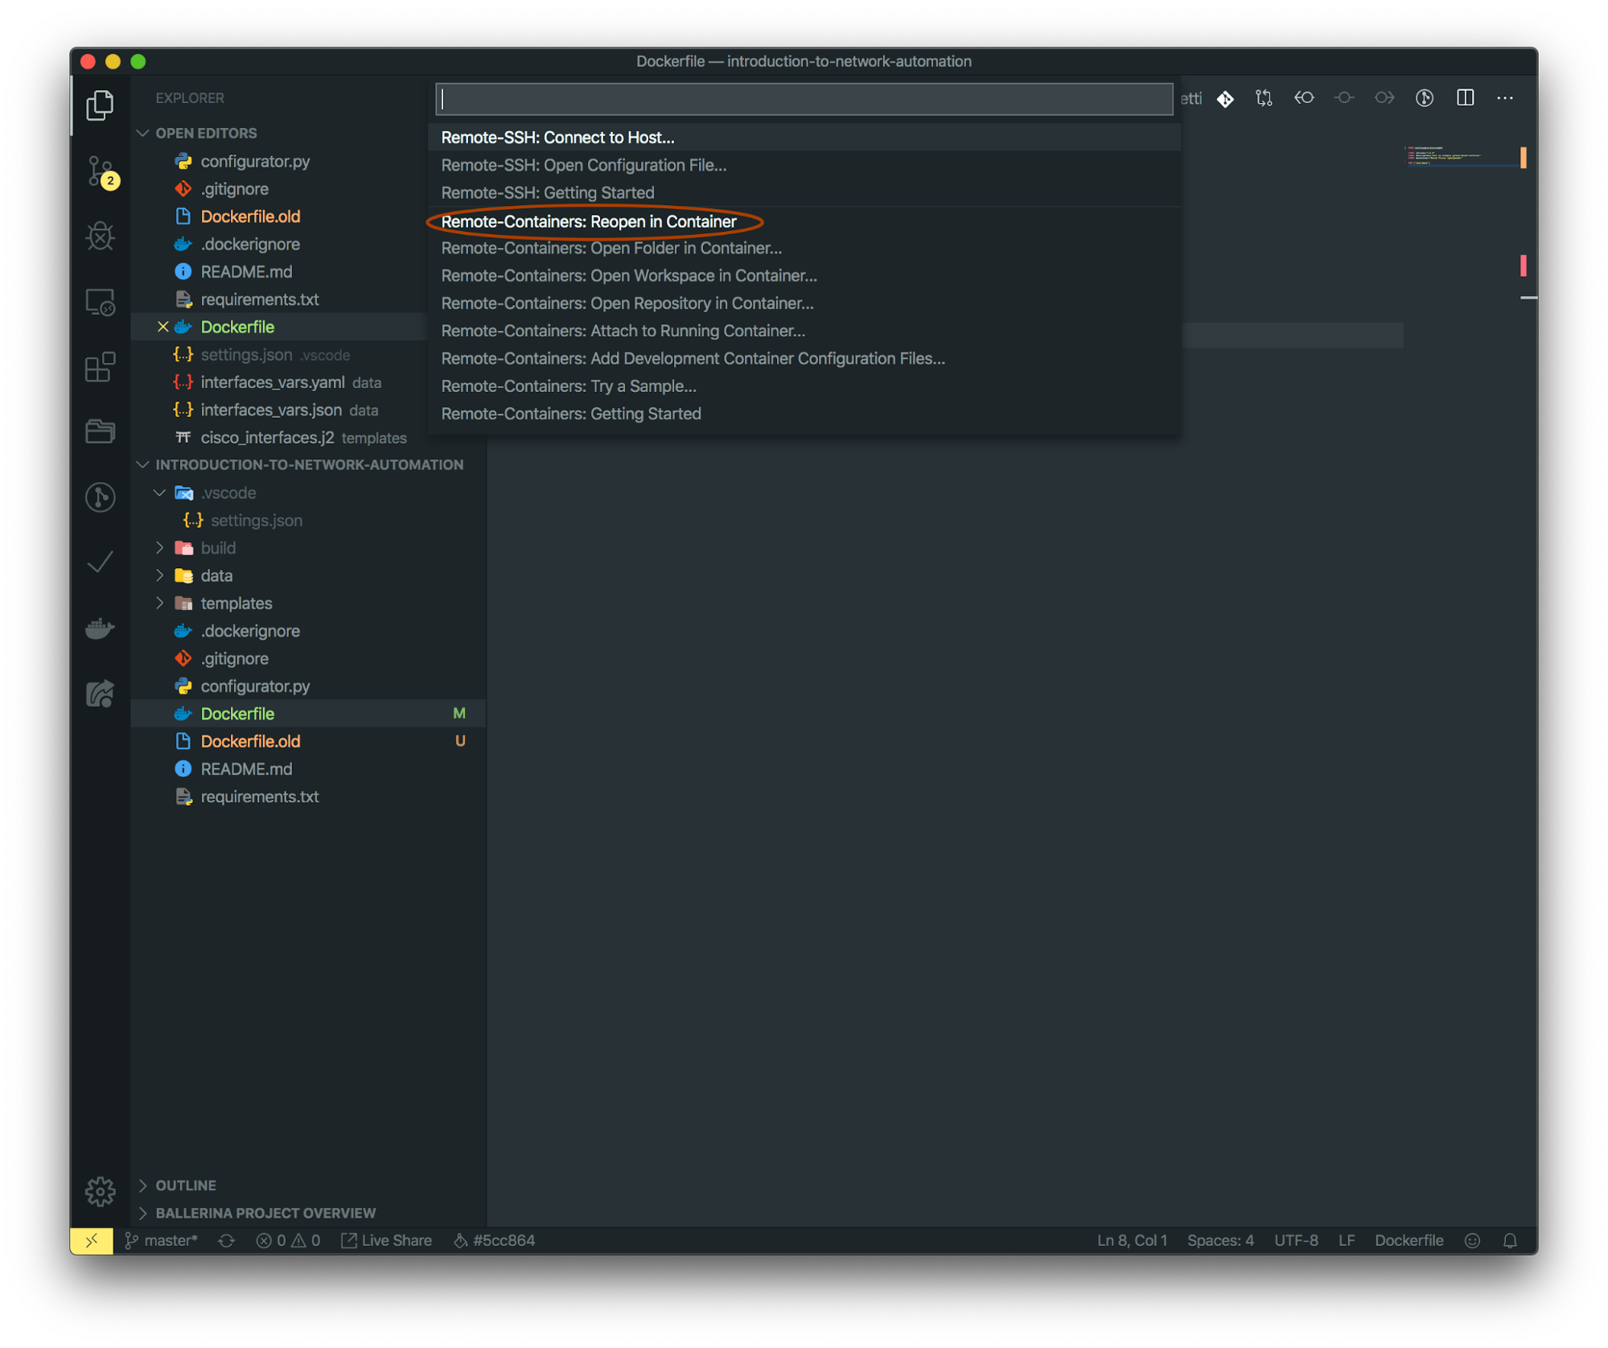Viewport: 1608px width, 1348px height.
Task: Click the master* branch in status bar
Action: [162, 1240]
